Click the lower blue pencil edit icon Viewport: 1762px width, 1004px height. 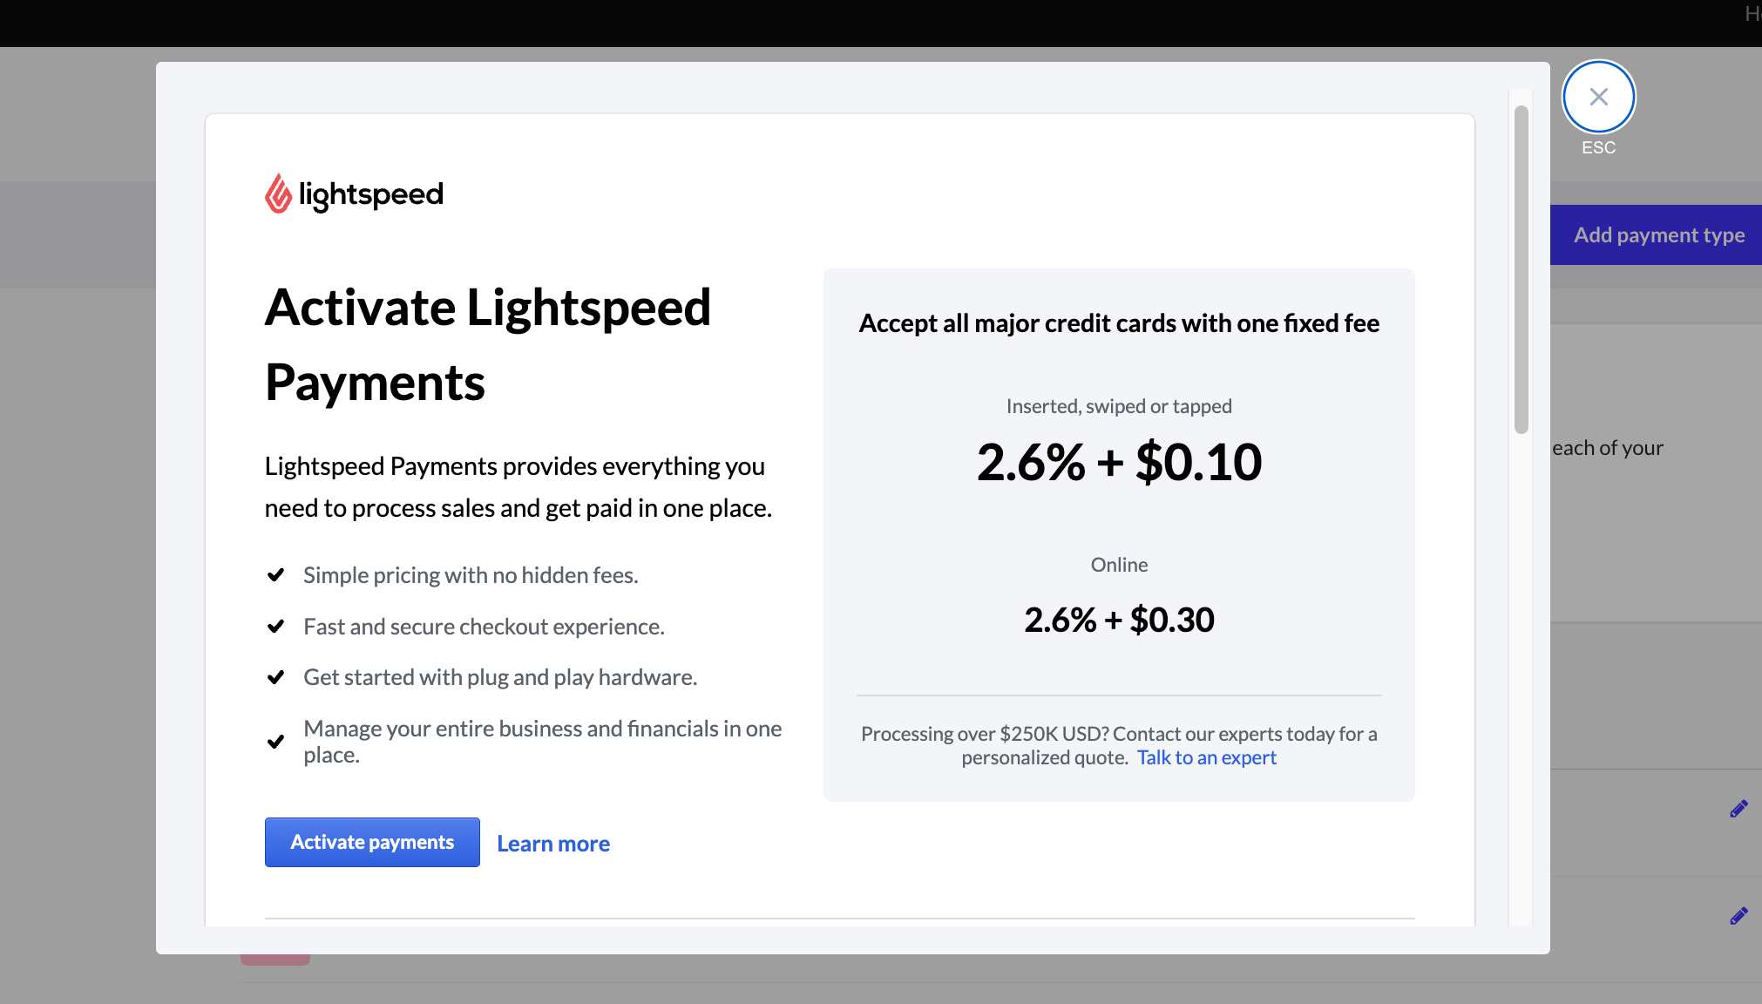click(x=1738, y=916)
